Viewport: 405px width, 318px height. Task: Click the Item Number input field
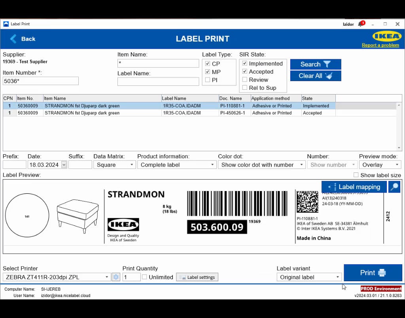pyautogui.click(x=41, y=81)
